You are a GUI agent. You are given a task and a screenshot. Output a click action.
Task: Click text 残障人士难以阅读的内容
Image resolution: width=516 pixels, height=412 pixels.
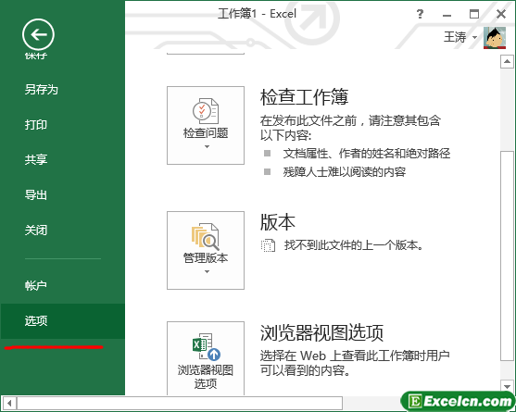click(x=345, y=172)
